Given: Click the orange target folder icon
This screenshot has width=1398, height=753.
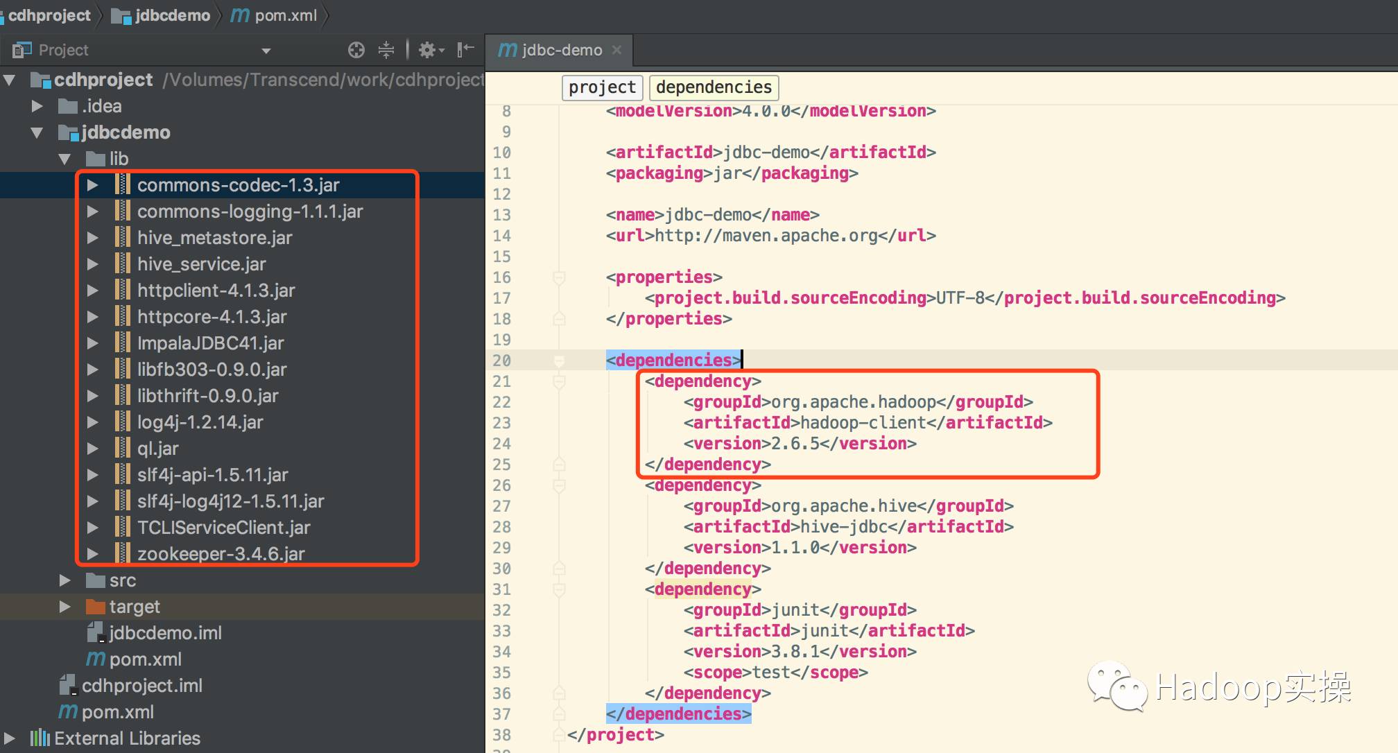Looking at the screenshot, I should click(x=95, y=607).
